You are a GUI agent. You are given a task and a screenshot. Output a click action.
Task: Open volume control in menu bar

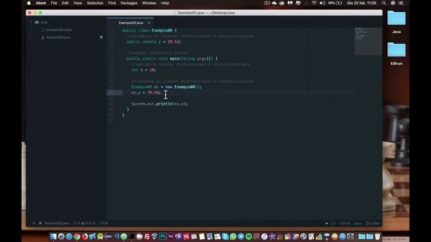click(x=322, y=3)
